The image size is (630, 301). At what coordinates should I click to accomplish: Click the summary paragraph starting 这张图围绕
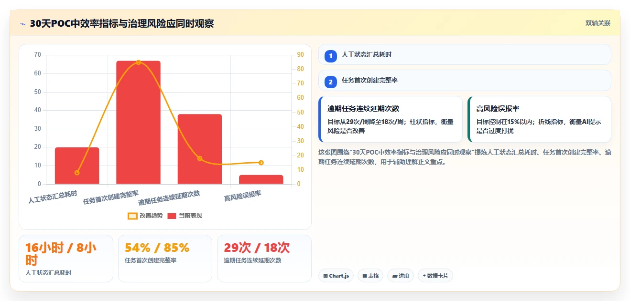(465, 157)
